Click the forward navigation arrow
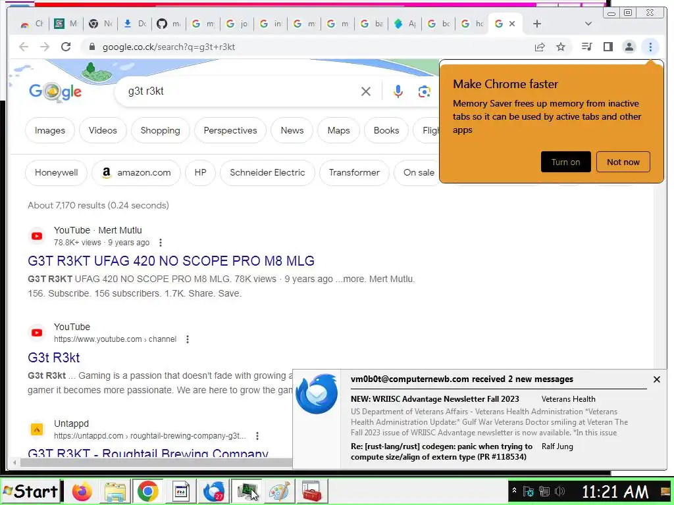Screen dimensions: 674x505 [x=45, y=47]
